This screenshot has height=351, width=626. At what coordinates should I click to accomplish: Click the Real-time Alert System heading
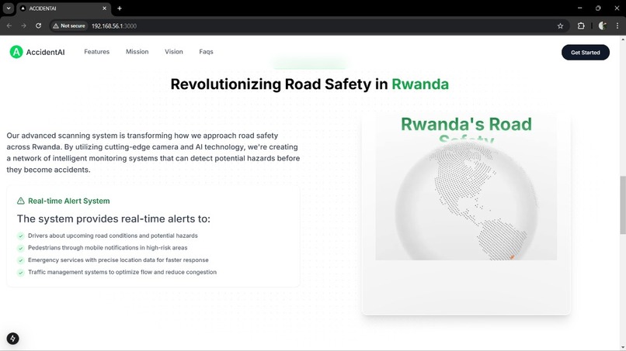[68, 201]
